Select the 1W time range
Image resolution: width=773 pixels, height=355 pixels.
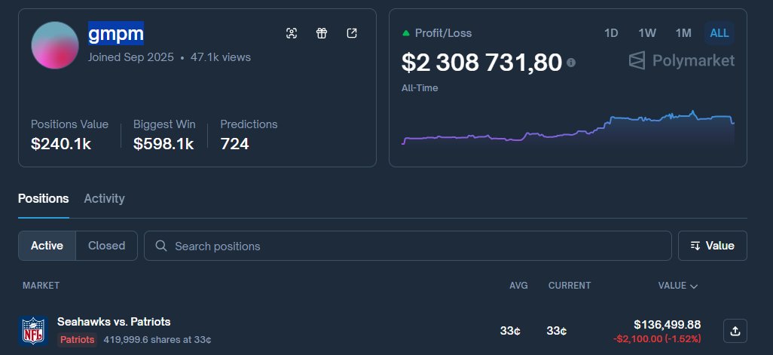click(x=646, y=33)
